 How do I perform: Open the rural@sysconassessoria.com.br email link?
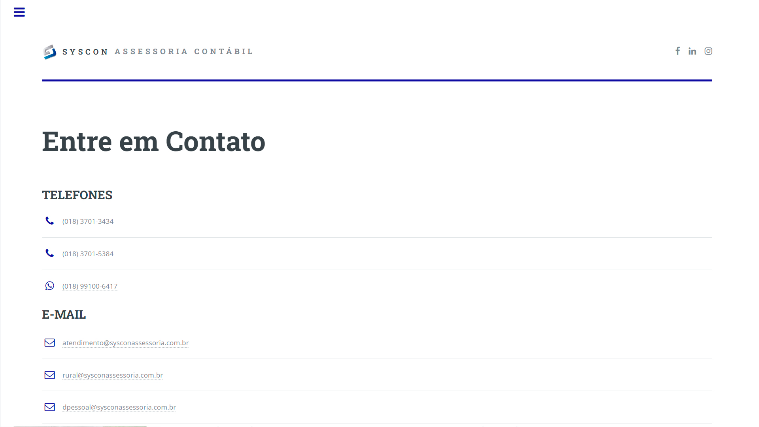pyautogui.click(x=112, y=375)
